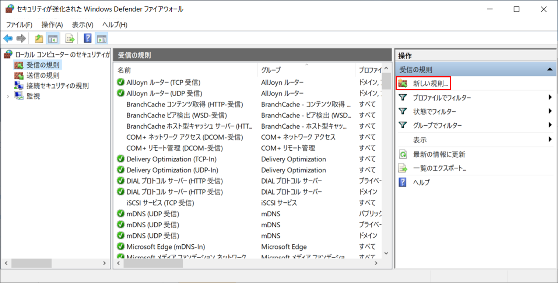Click the Back arrow toolbar icon
The image size is (558, 283).
click(8, 38)
